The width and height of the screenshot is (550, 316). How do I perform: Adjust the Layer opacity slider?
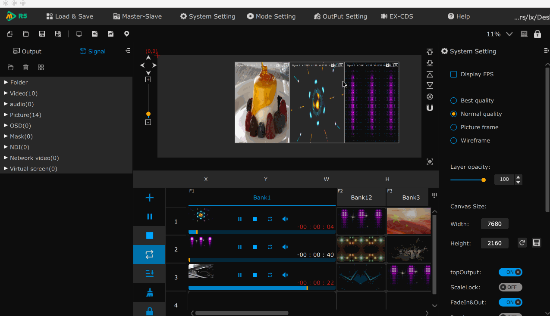pyautogui.click(x=468, y=180)
